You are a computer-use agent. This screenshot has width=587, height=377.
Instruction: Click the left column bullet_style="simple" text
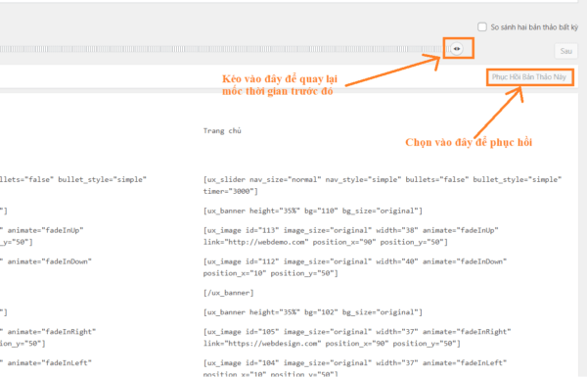[102, 179]
